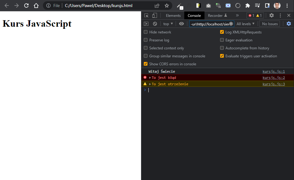
Task: Reload the page
Action: (26, 6)
